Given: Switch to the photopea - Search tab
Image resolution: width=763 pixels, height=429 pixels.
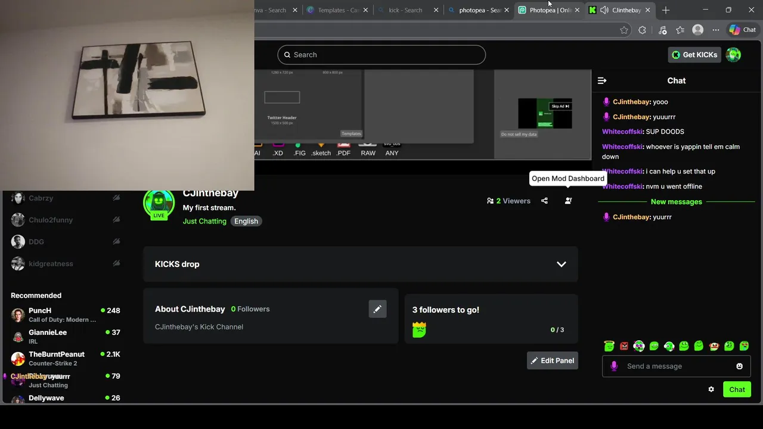Looking at the screenshot, I should 478,10.
